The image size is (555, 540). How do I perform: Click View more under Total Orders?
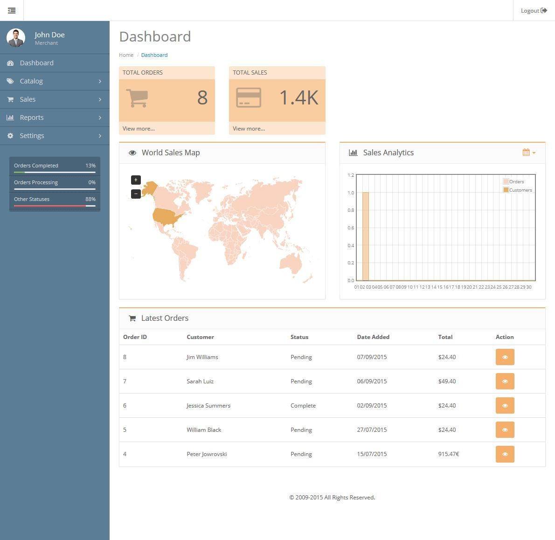tap(138, 129)
